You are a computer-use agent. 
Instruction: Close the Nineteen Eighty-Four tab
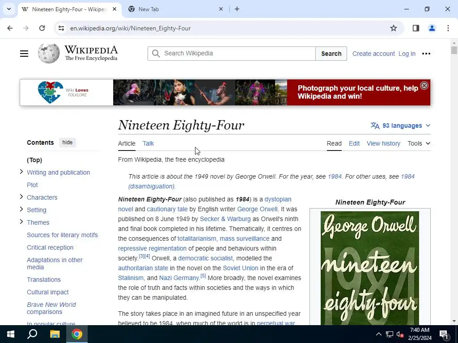pos(114,9)
